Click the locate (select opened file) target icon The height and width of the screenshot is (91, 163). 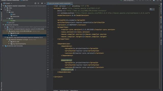coord(35,3)
